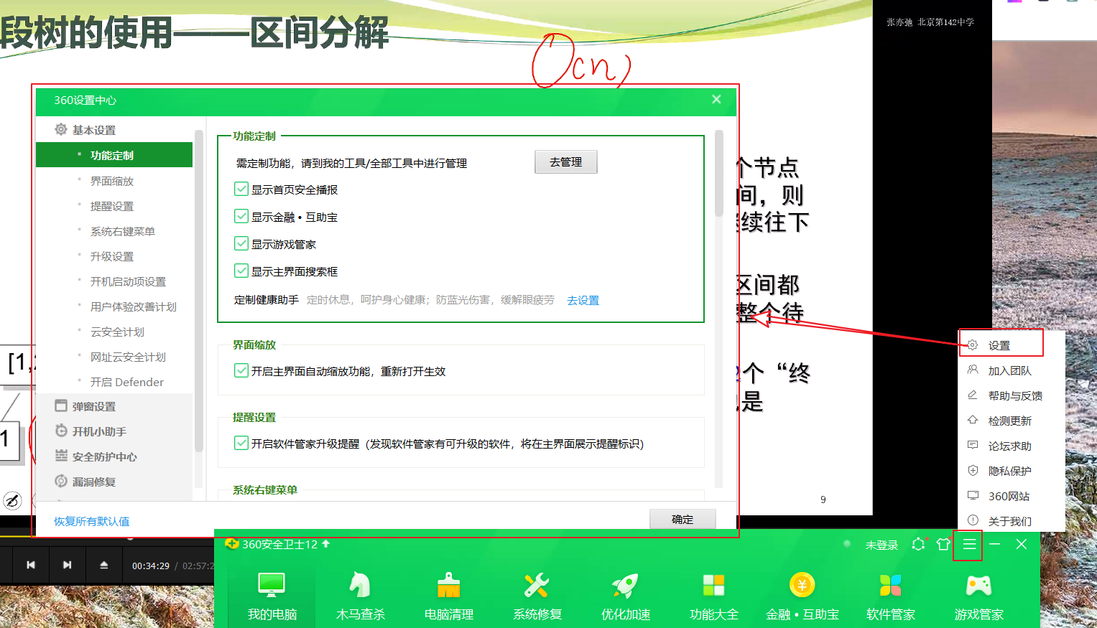The image size is (1097, 628).
Task: Toggle 显示主界面搜索框 checkbox
Action: pos(241,271)
